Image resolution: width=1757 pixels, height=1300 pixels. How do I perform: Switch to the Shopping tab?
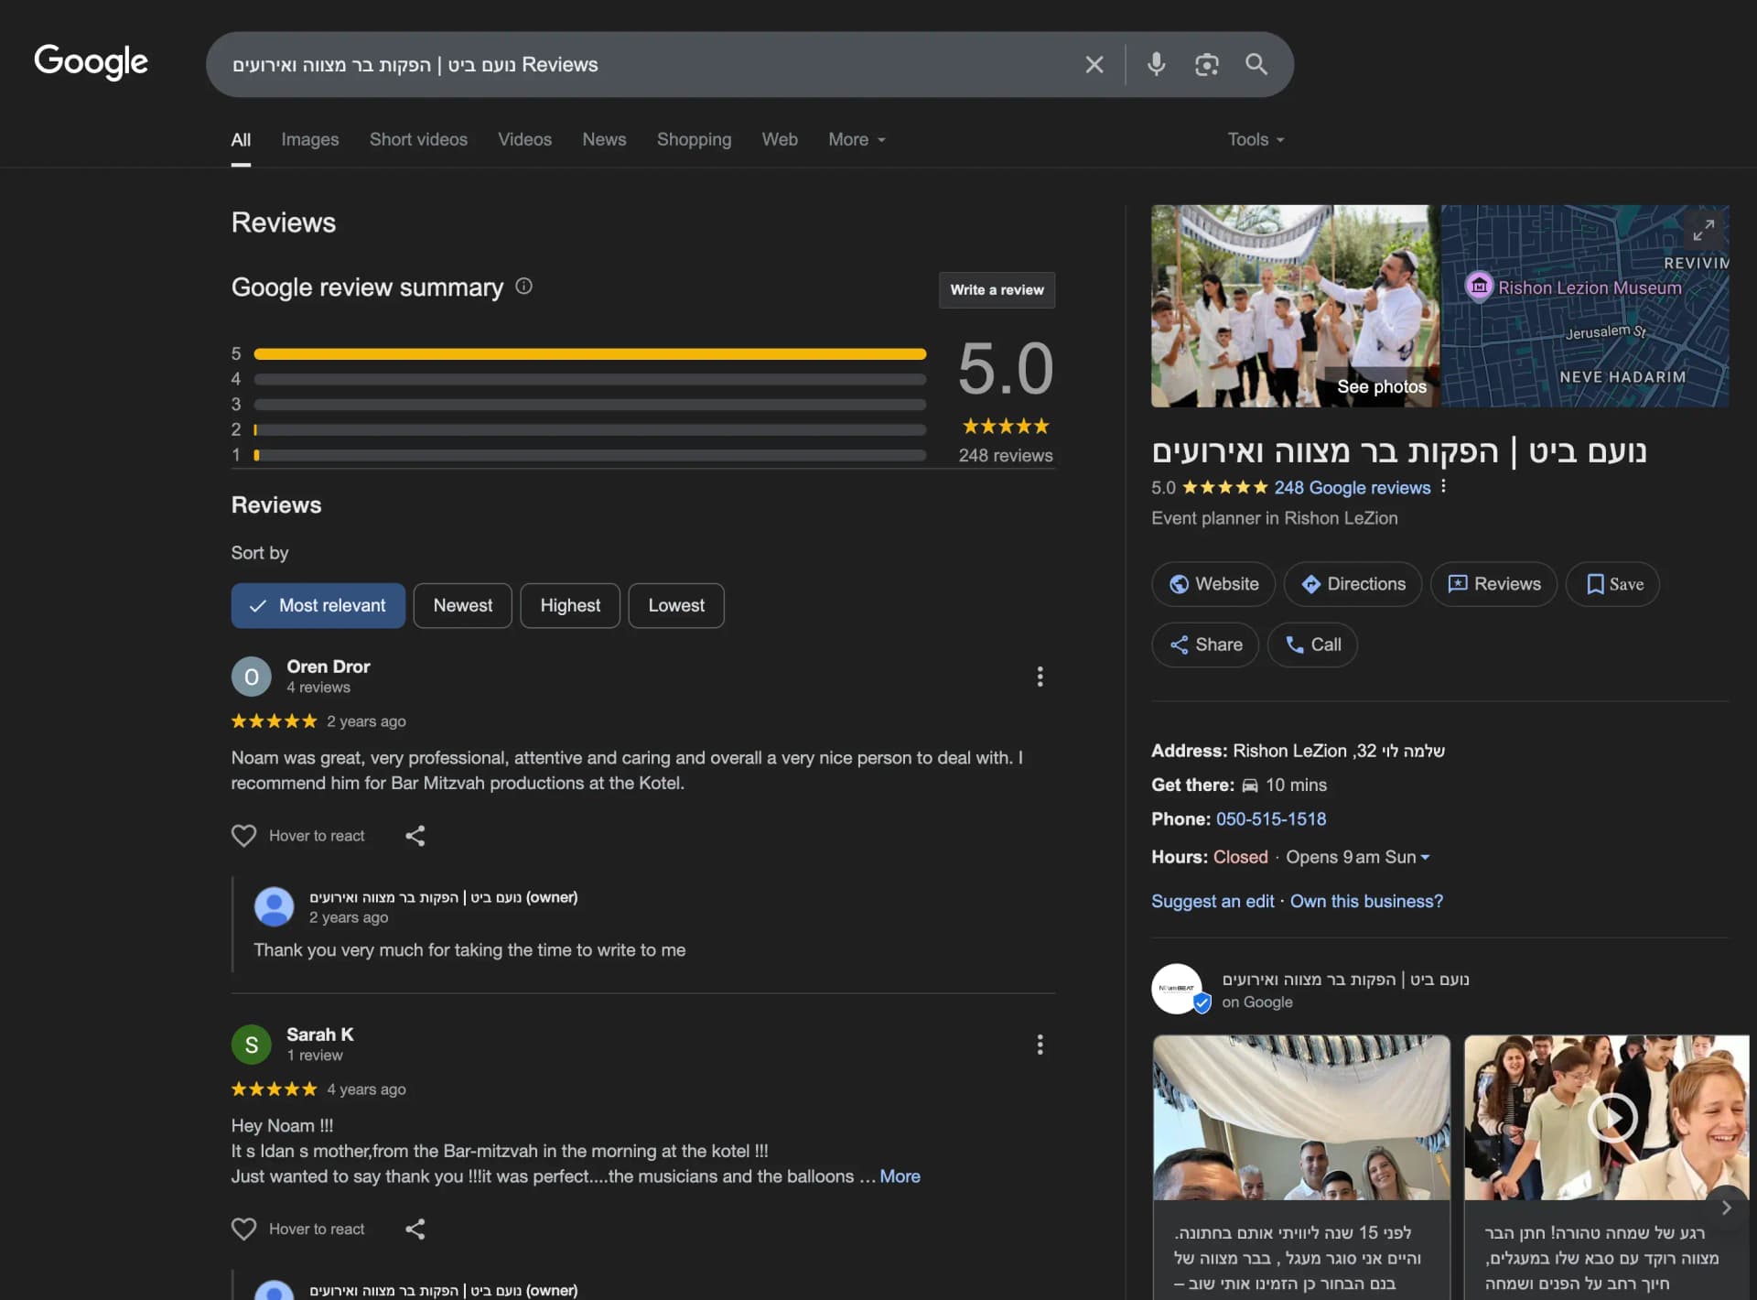694,139
